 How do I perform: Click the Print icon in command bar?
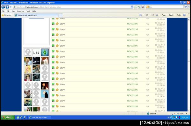click(157, 15)
